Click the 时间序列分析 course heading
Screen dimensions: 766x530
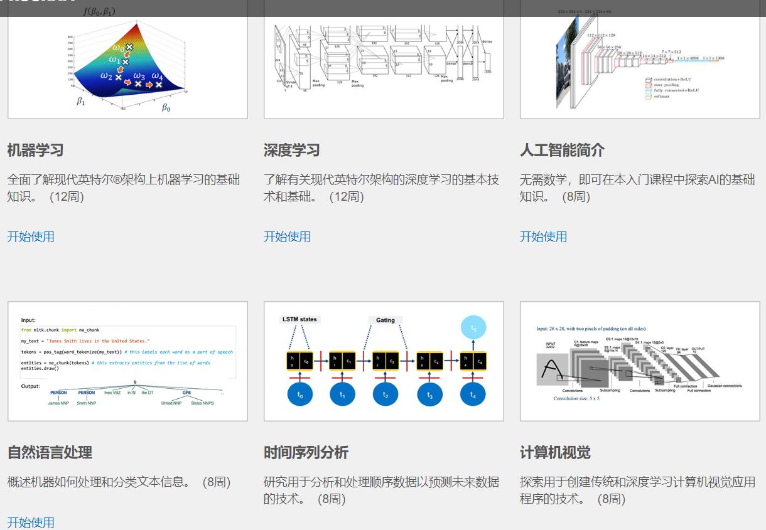pyautogui.click(x=306, y=452)
